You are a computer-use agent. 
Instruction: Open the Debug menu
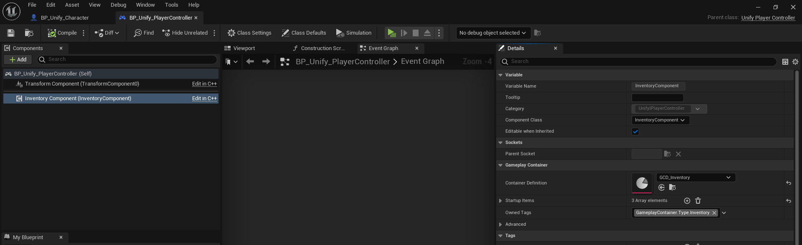click(x=118, y=5)
